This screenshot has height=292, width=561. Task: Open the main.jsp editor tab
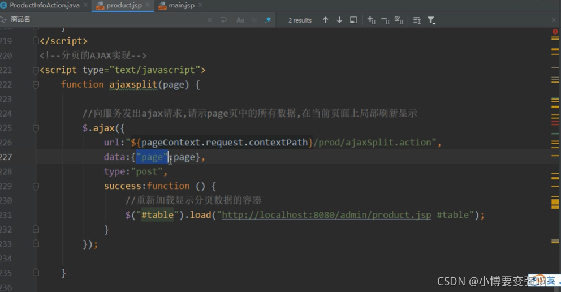(x=182, y=5)
